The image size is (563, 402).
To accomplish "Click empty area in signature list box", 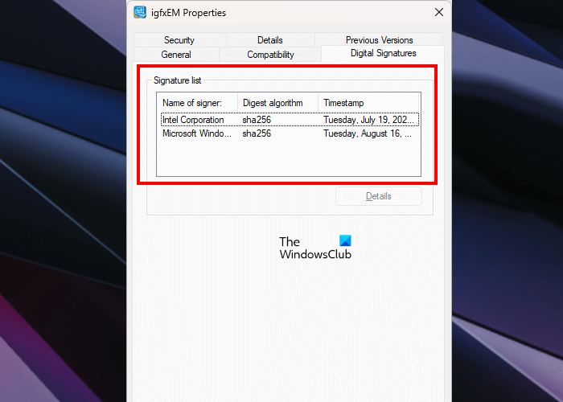I will point(289,158).
